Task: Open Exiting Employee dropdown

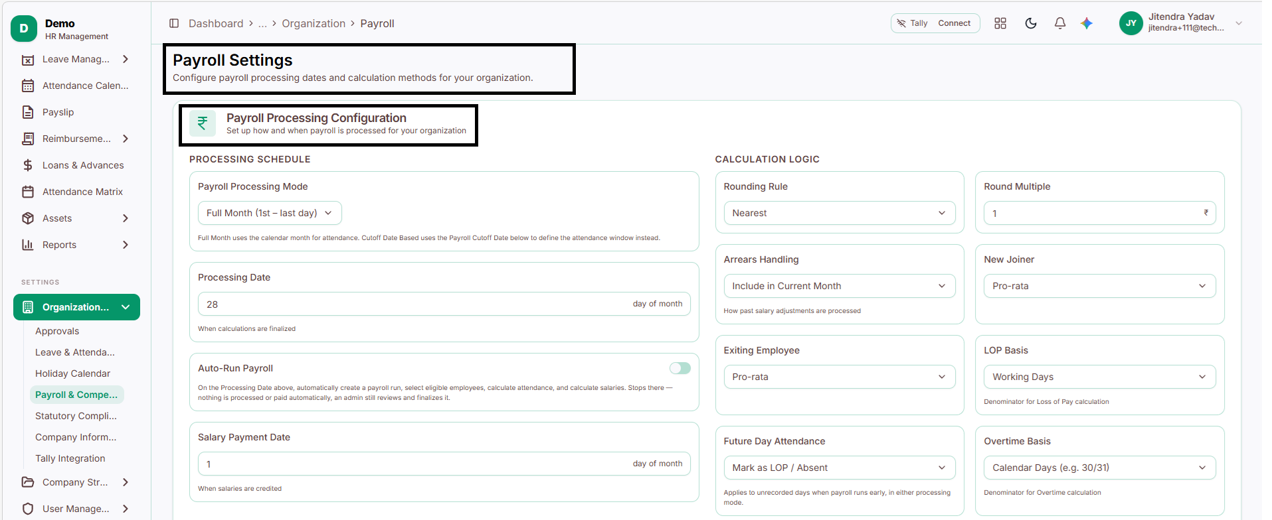Action: click(840, 377)
